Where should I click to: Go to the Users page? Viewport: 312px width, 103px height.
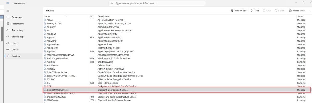coord(23,43)
